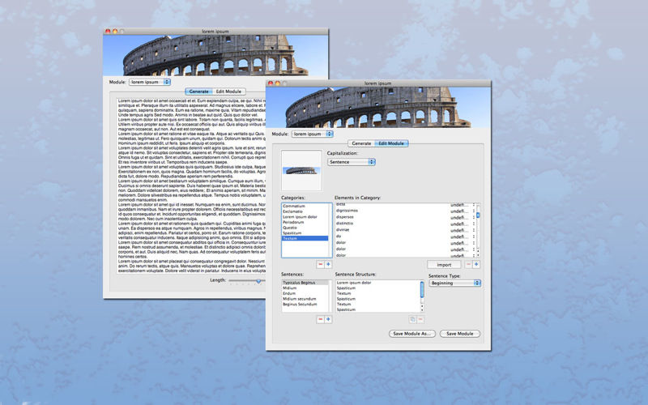Click Save Module As...

(x=412, y=334)
